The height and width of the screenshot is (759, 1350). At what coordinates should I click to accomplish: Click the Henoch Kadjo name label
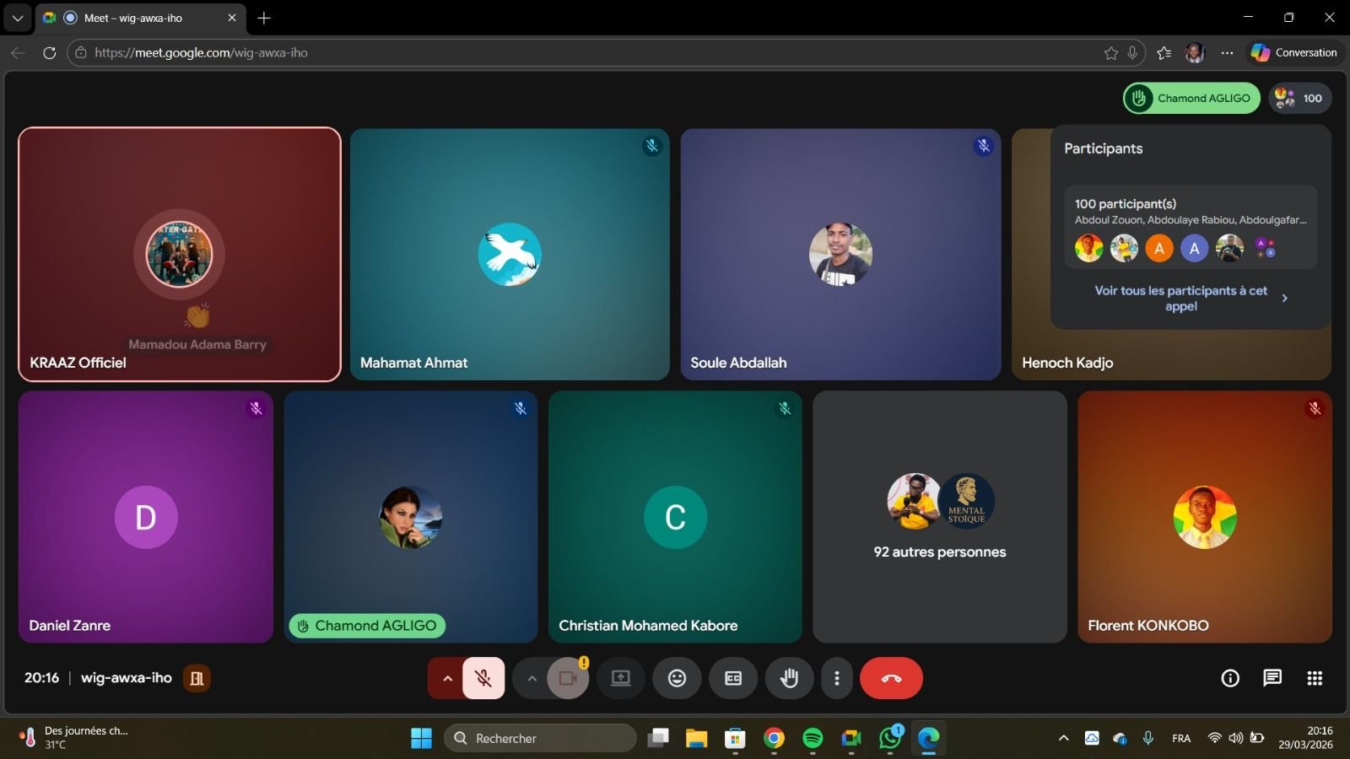(x=1067, y=363)
